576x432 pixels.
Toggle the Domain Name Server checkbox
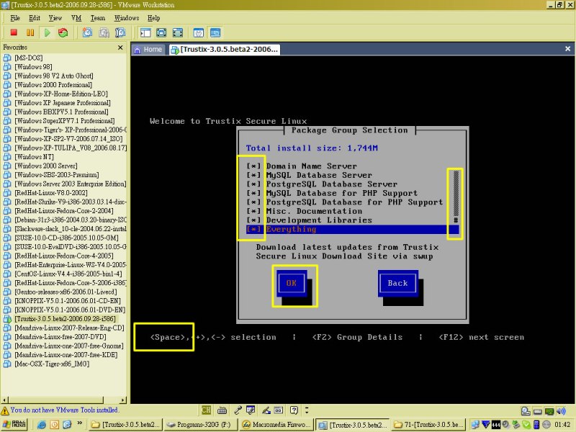pyautogui.click(x=253, y=166)
